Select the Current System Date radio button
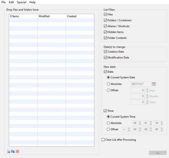169x158 pixels. 108,77
